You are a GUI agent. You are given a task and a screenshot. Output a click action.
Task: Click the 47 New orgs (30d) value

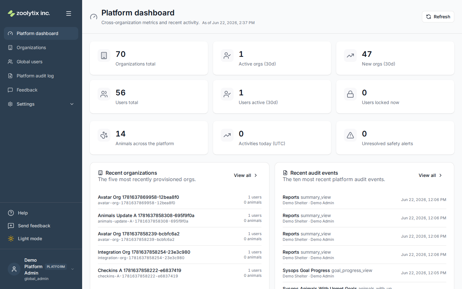(367, 54)
